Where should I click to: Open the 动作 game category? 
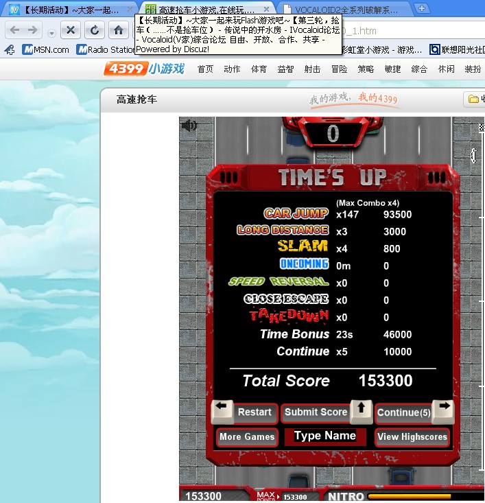[232, 69]
